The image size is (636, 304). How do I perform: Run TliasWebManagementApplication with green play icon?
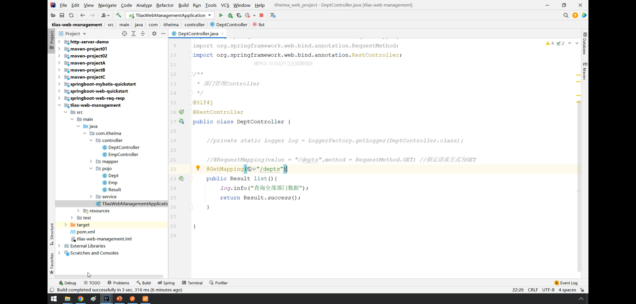coord(221,15)
